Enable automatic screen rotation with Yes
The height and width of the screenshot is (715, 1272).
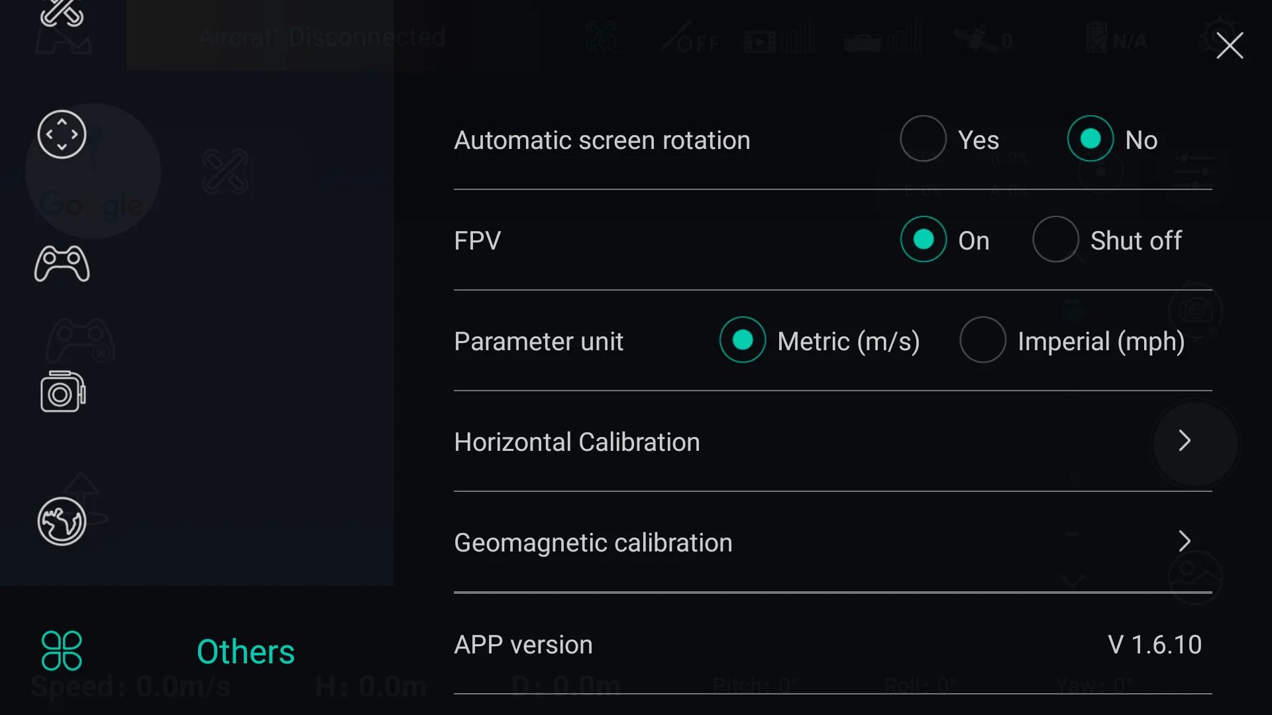point(923,139)
